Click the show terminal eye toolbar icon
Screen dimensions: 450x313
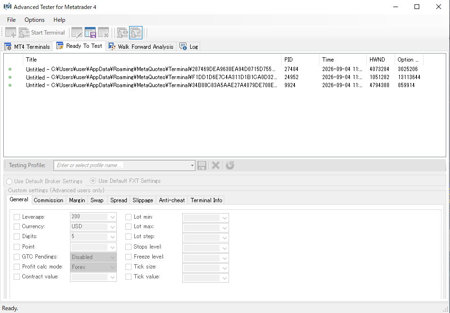[123, 33]
